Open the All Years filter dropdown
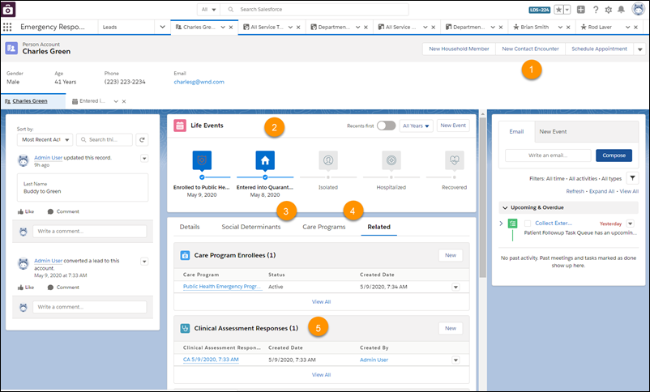The width and height of the screenshot is (650, 392). (x=416, y=126)
